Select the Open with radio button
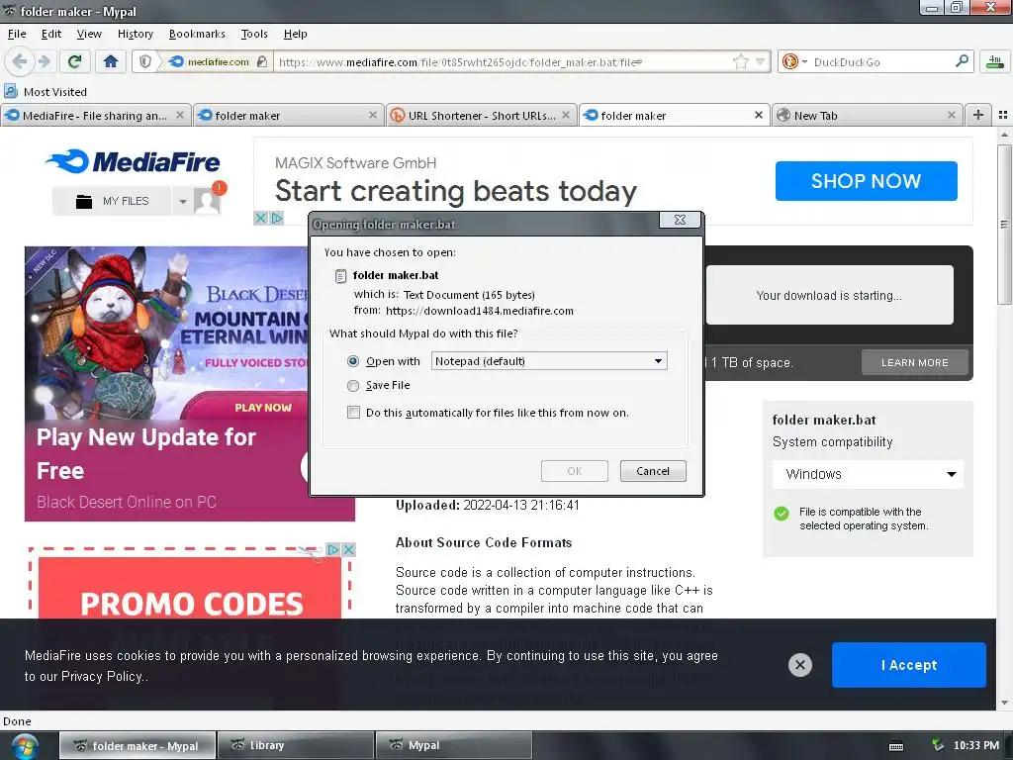The height and width of the screenshot is (760, 1013). point(353,361)
